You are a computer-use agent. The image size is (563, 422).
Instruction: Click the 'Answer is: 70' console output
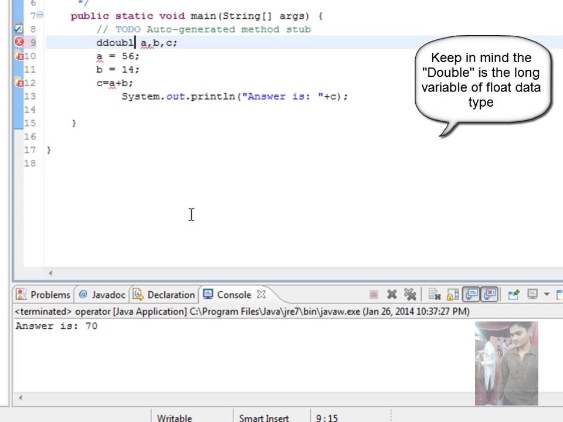(x=56, y=326)
